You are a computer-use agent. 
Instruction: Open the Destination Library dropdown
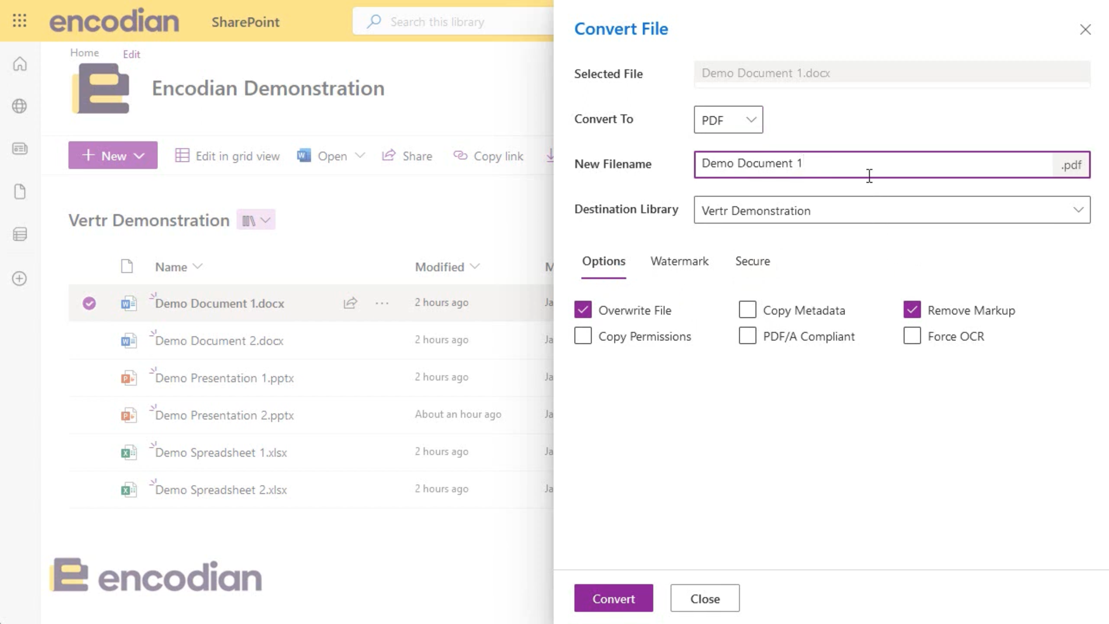[x=892, y=210]
